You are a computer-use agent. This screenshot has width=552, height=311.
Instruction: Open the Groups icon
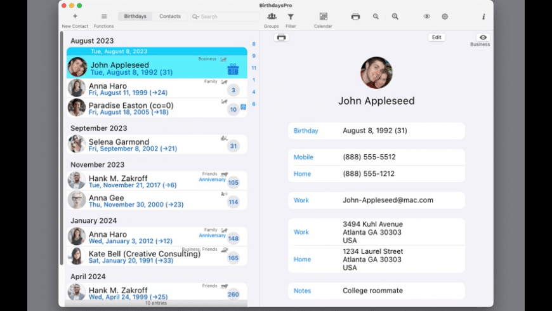[x=272, y=17]
